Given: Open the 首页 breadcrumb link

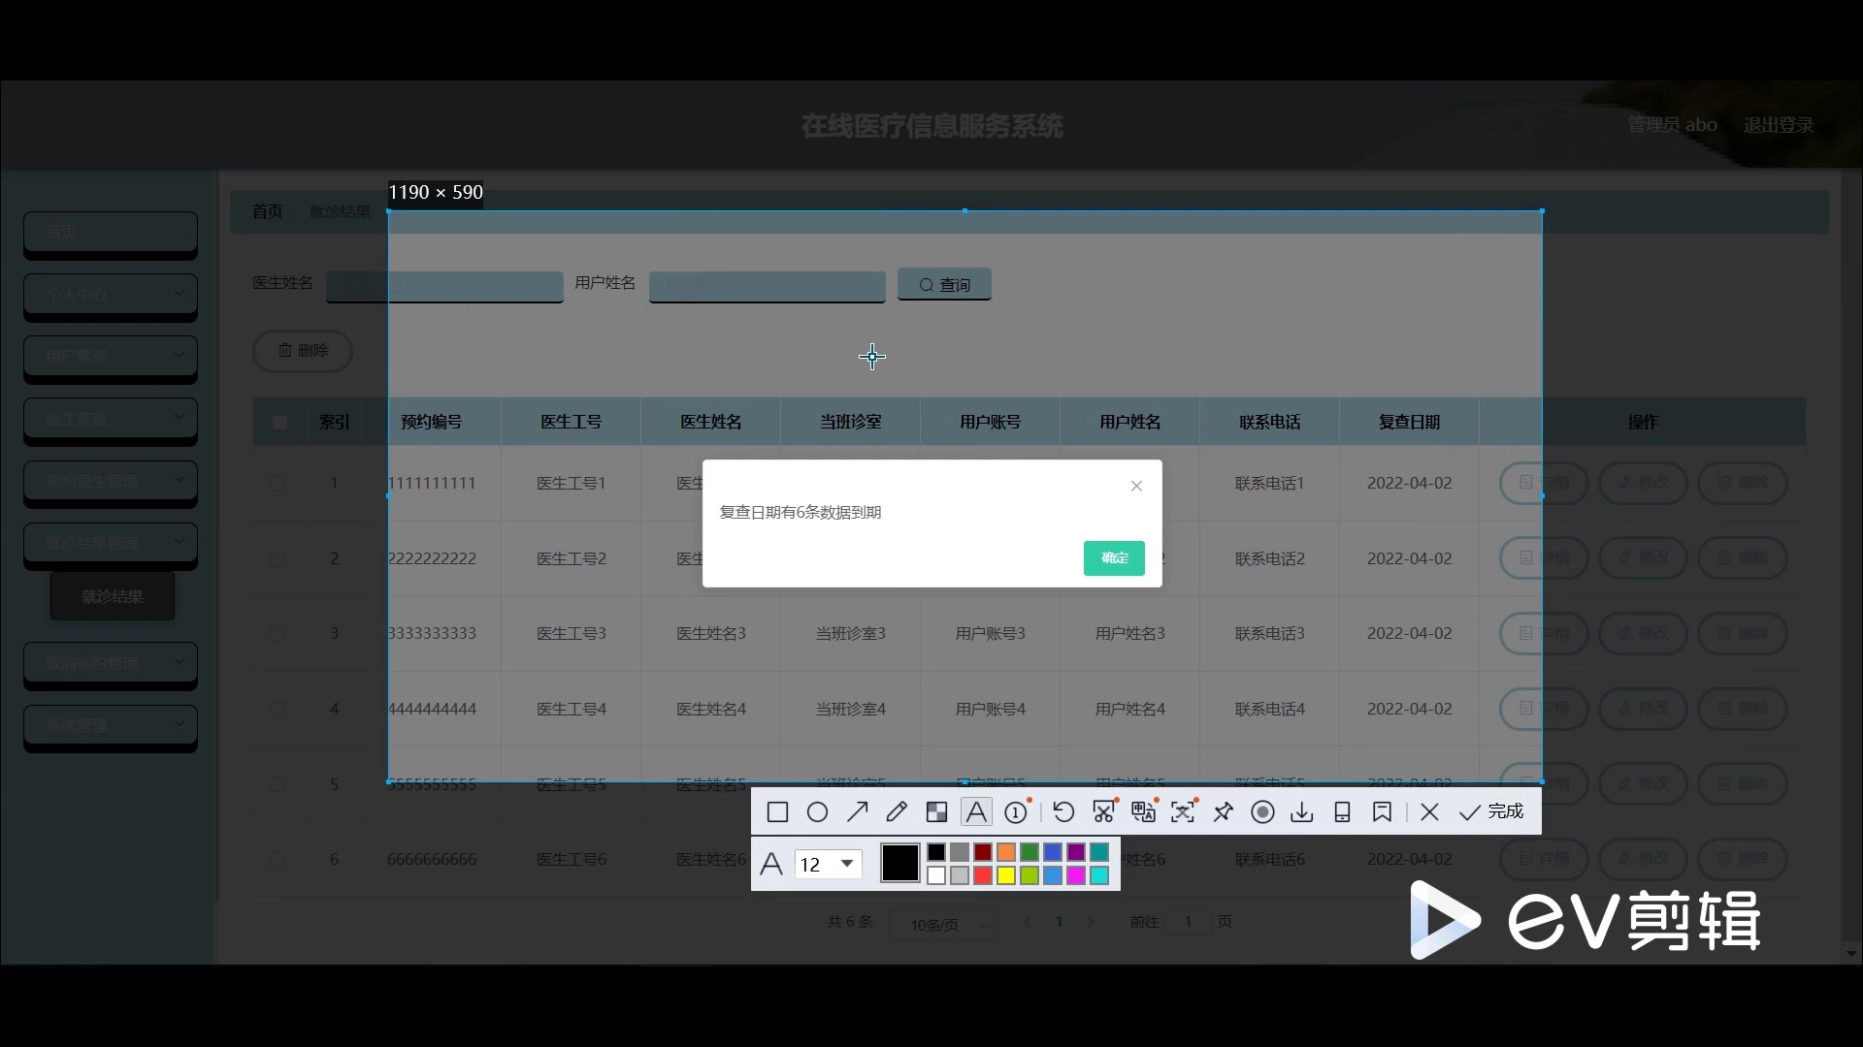Looking at the screenshot, I should [x=266, y=211].
